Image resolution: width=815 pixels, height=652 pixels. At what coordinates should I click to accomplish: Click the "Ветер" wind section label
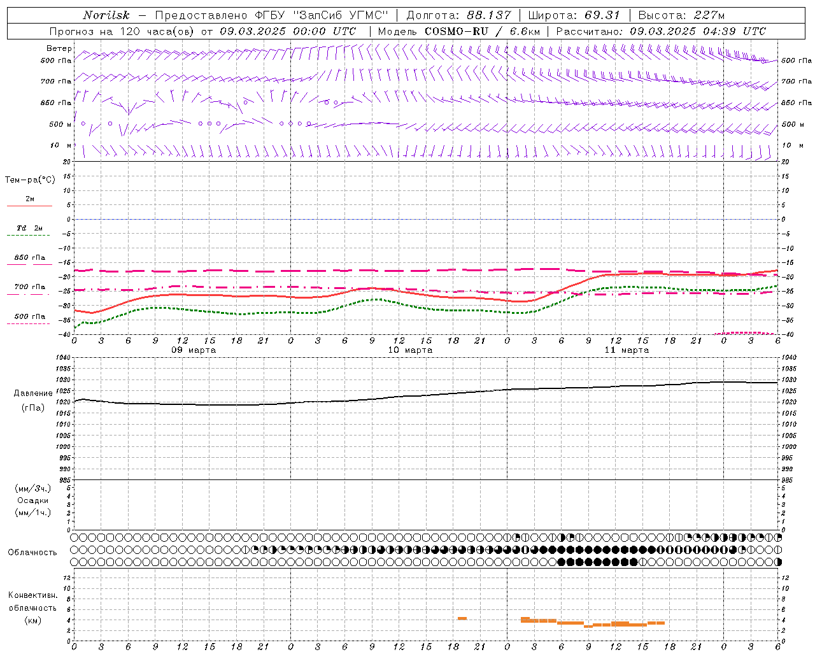tap(59, 48)
